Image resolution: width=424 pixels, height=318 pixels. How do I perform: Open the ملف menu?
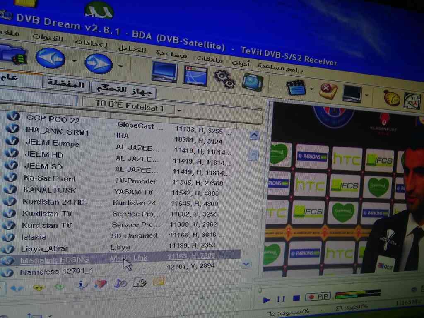coord(10,33)
